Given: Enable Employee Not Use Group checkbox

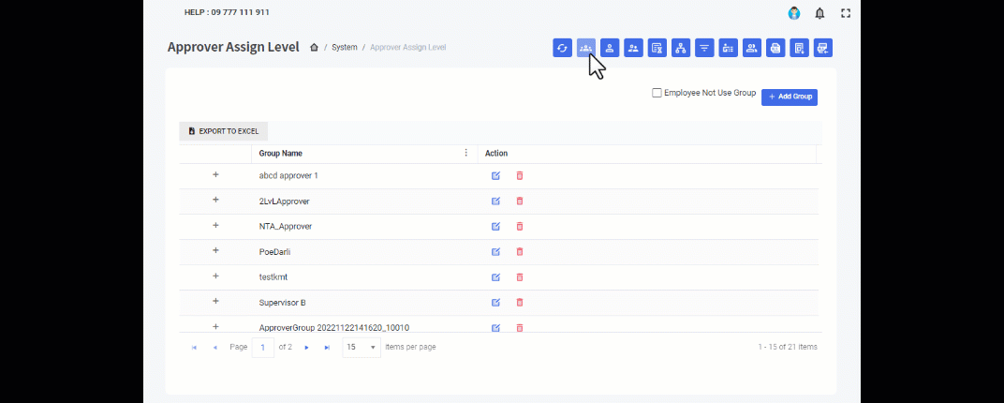Looking at the screenshot, I should coord(657,93).
